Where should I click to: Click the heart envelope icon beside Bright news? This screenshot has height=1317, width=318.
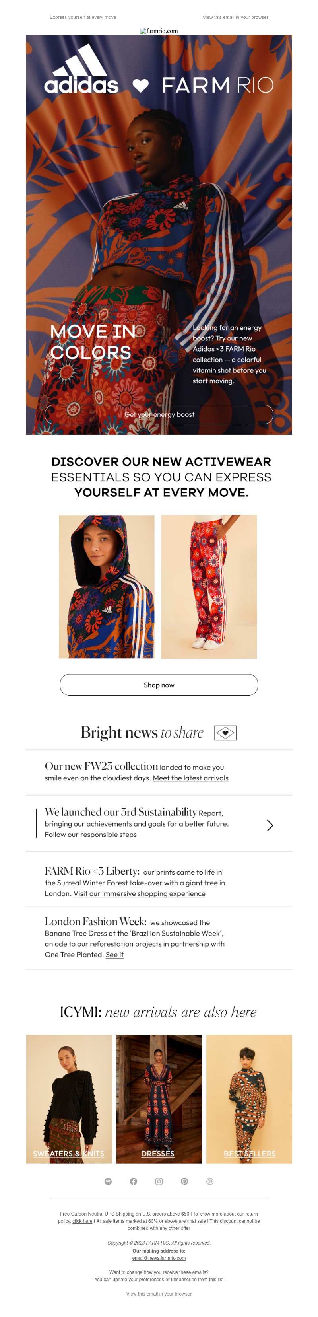[225, 733]
